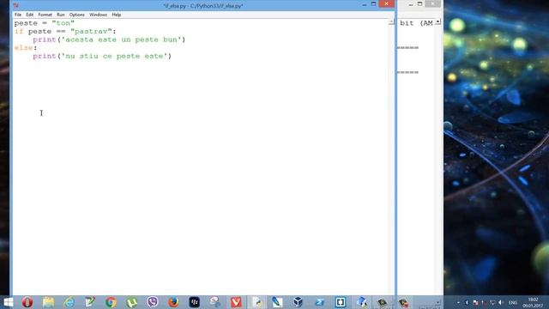Image resolution: width=549 pixels, height=309 pixels.
Task: Click the Bluetooth tray icon
Action: pos(467,302)
